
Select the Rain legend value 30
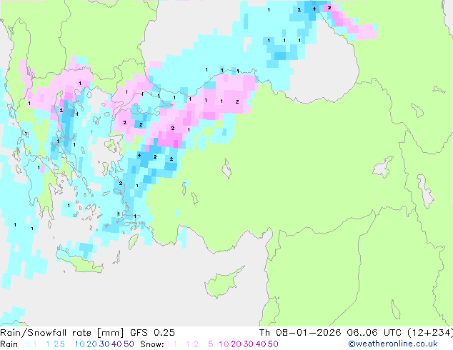click(x=104, y=344)
